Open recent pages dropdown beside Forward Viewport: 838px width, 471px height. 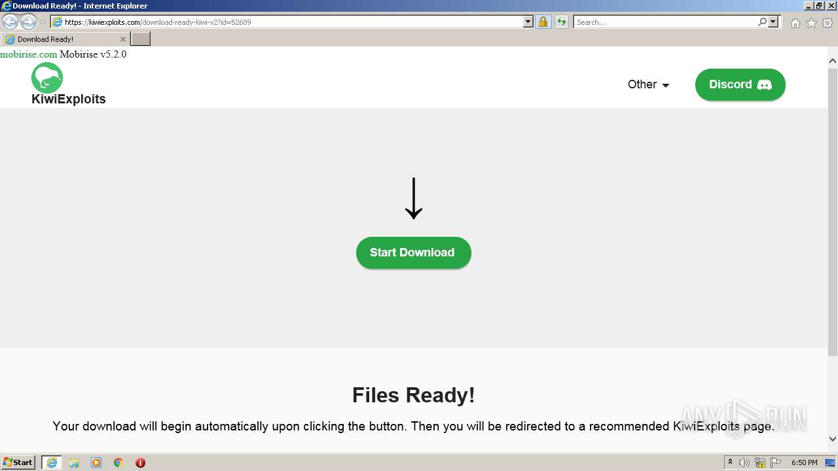tap(43, 22)
